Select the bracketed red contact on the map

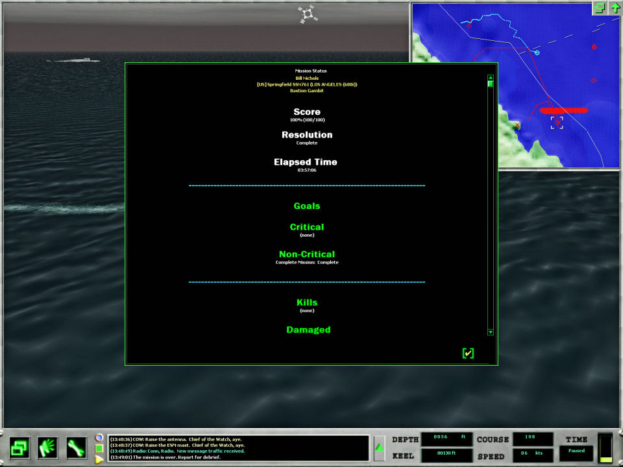point(557,122)
